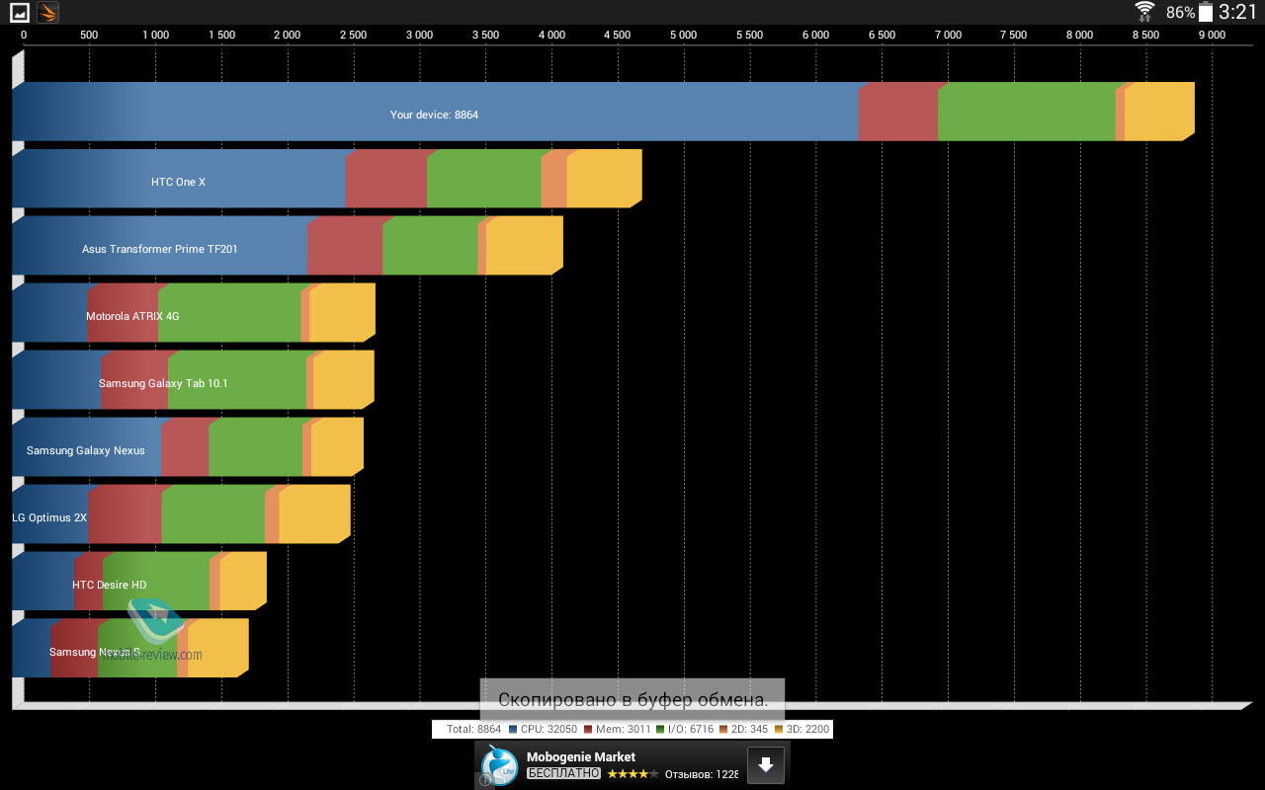Tap the Asus Transformer Prime TF201 label
The height and width of the screenshot is (790, 1265).
(x=160, y=250)
